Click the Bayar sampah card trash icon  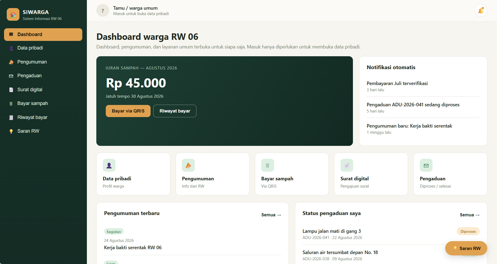(x=268, y=165)
